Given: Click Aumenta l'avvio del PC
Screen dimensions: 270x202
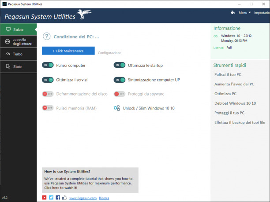Looking at the screenshot, I should point(234,84).
